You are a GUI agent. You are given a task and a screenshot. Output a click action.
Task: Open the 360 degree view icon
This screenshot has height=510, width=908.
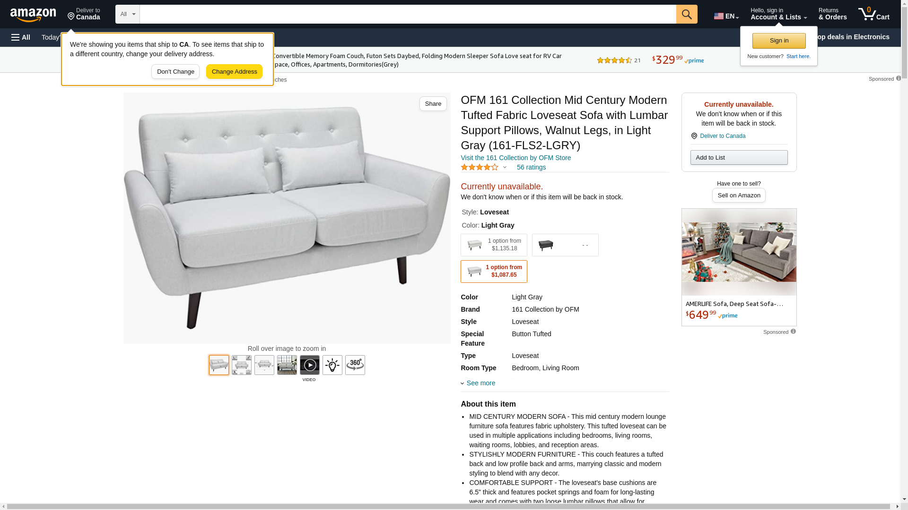pyautogui.click(x=355, y=365)
